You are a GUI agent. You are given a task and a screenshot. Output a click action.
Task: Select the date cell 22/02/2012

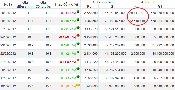click(8, 54)
